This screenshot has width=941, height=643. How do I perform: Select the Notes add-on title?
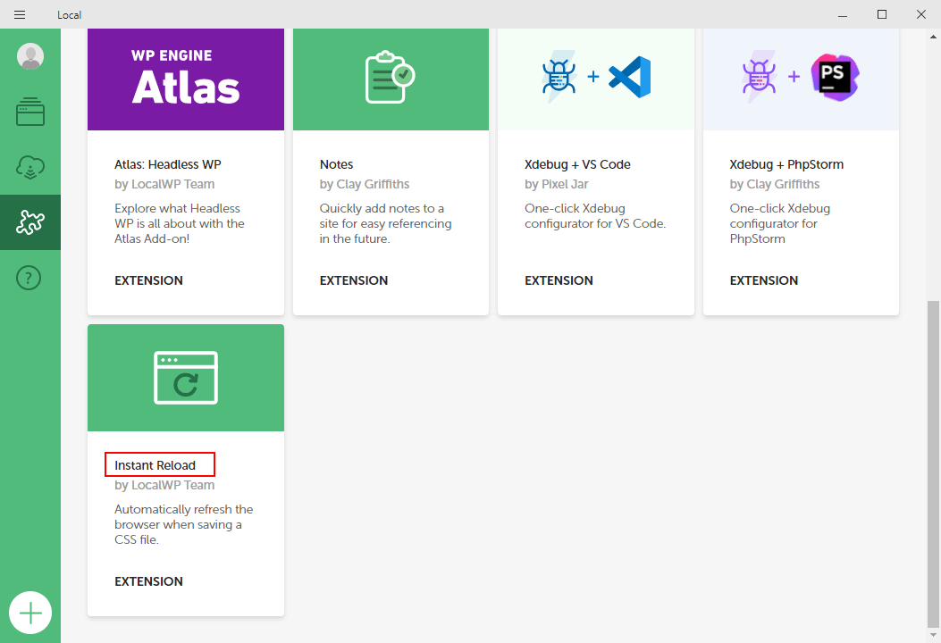(336, 164)
